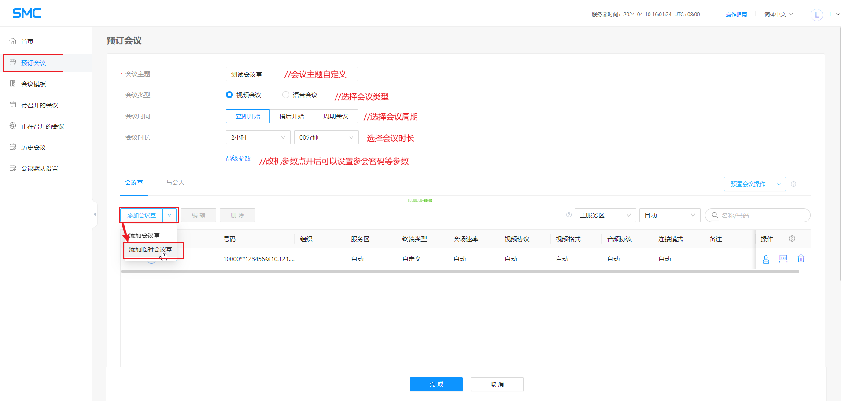Image resolution: width=841 pixels, height=401 pixels.
Task: Click the 完成 button
Action: [436, 384]
